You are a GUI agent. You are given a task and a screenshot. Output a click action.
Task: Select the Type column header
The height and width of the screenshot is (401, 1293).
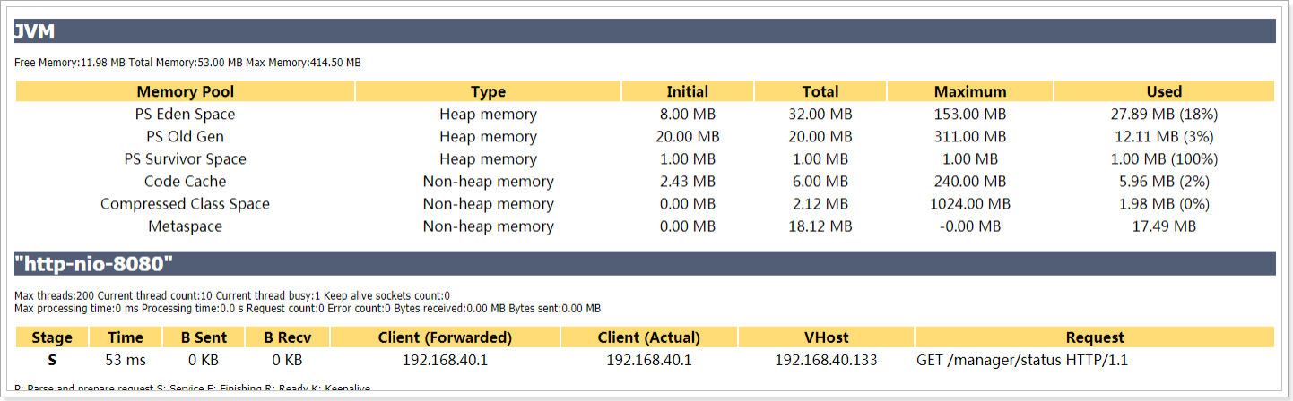[488, 91]
